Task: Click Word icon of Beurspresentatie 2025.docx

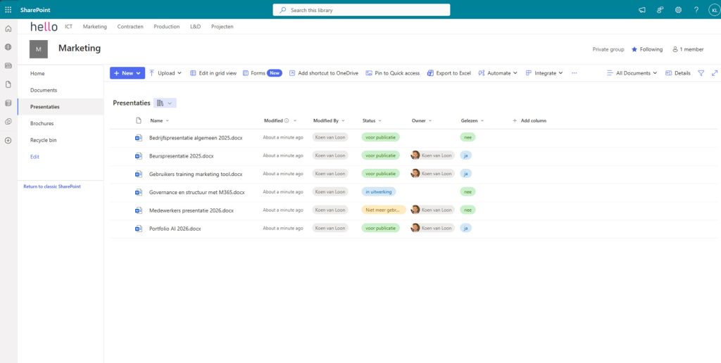Action: click(139, 155)
